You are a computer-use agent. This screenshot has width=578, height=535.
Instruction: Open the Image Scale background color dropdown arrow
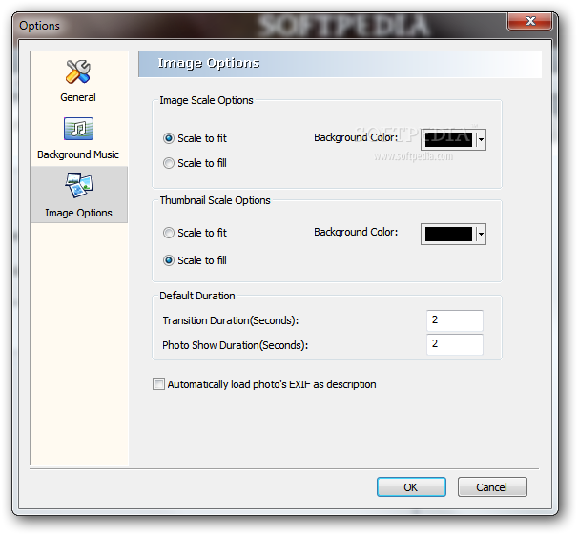(x=481, y=139)
